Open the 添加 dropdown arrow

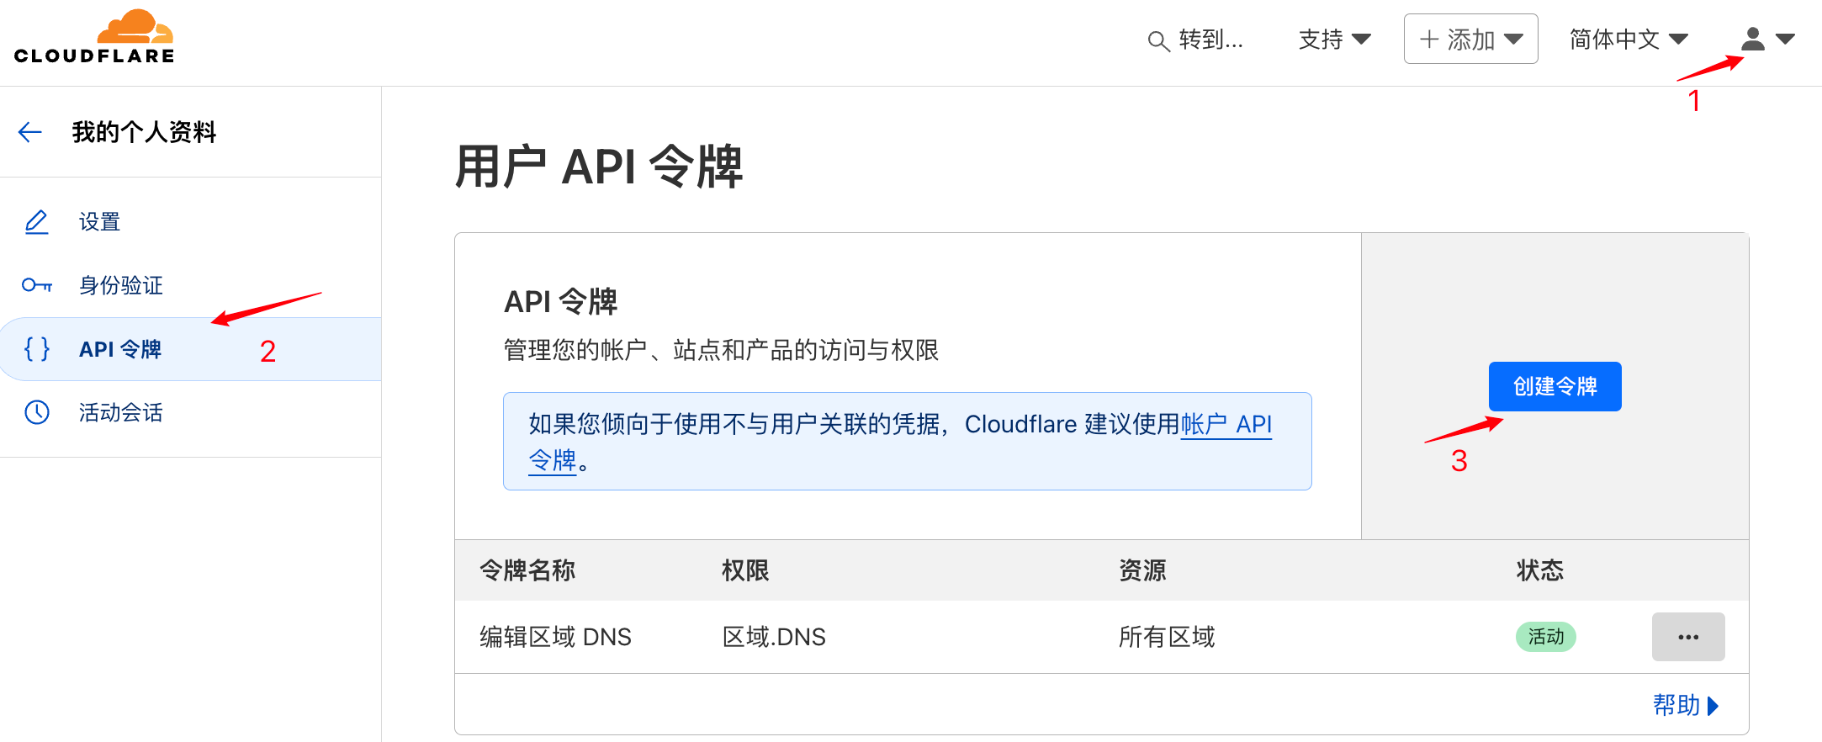click(x=1513, y=39)
